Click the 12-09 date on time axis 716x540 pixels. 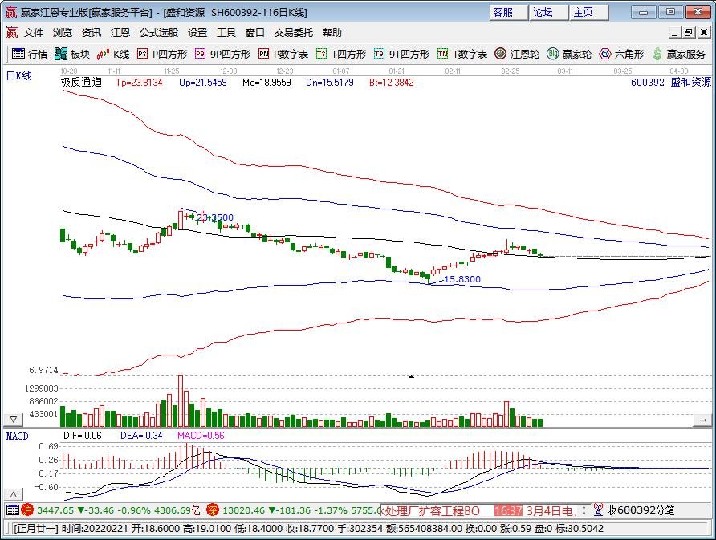pyautogui.click(x=228, y=71)
